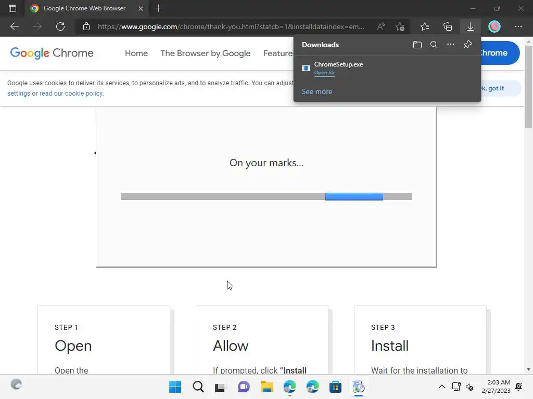
Task: Close the Google Chrome Web Browser tab
Action: pyautogui.click(x=141, y=8)
